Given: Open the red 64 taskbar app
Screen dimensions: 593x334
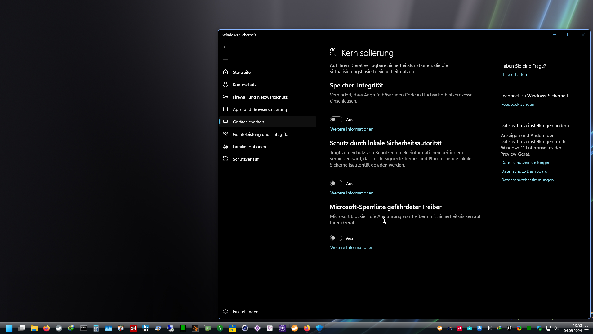Looking at the screenshot, I should coord(133,328).
